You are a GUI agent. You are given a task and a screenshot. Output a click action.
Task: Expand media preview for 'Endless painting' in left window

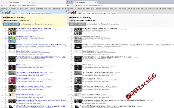coord(17,80)
